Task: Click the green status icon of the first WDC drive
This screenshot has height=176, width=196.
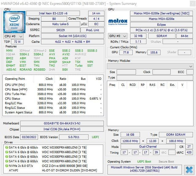Action: tap(6, 148)
